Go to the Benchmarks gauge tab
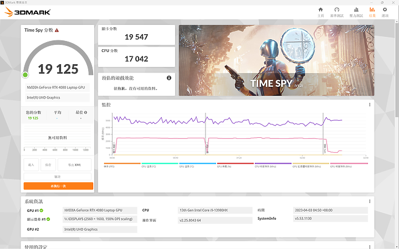The width and height of the screenshot is (399, 249). [x=337, y=12]
